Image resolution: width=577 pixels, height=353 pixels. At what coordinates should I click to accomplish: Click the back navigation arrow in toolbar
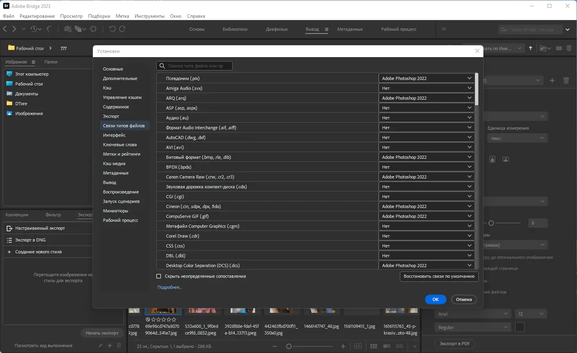click(x=5, y=29)
